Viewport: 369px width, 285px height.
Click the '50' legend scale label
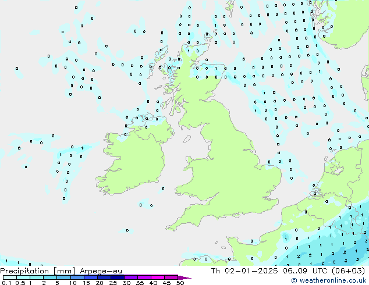point(180,283)
